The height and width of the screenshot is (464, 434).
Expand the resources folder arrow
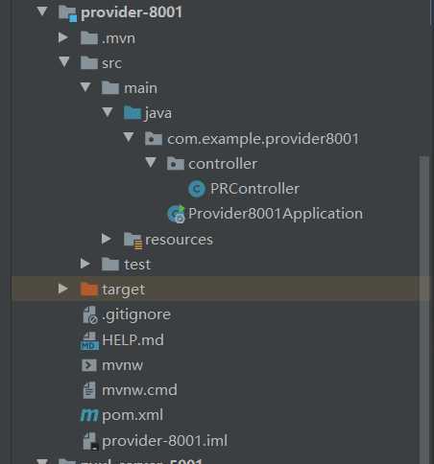[x=107, y=239]
